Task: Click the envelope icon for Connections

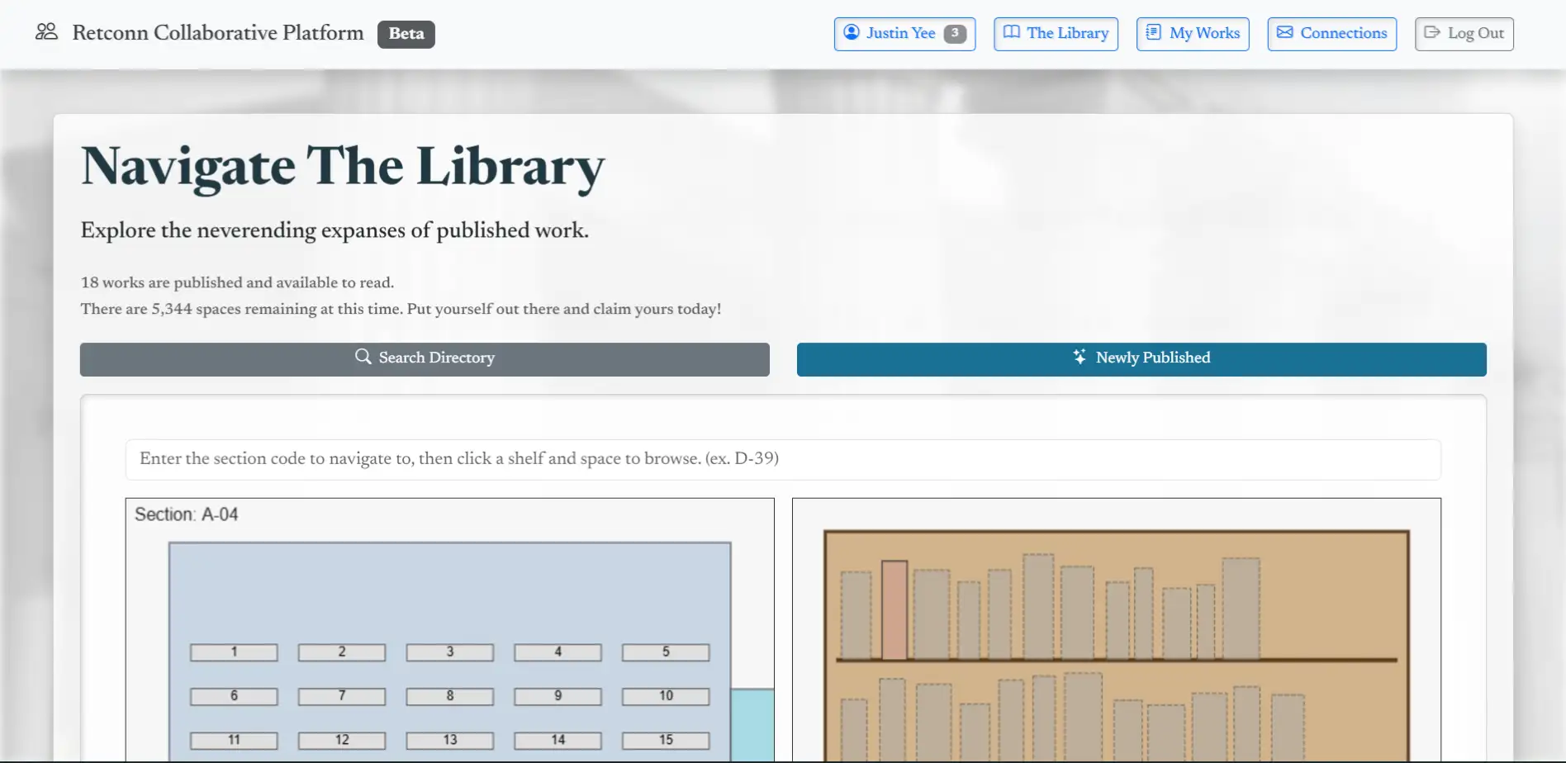Action: coord(1285,33)
